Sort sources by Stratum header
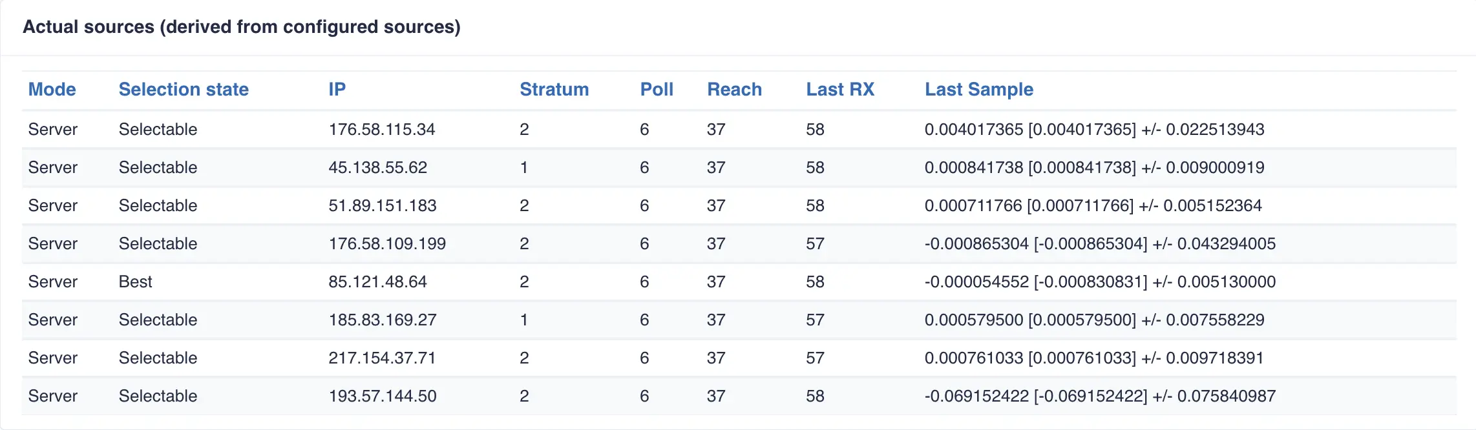The width and height of the screenshot is (1476, 430). 554,89
